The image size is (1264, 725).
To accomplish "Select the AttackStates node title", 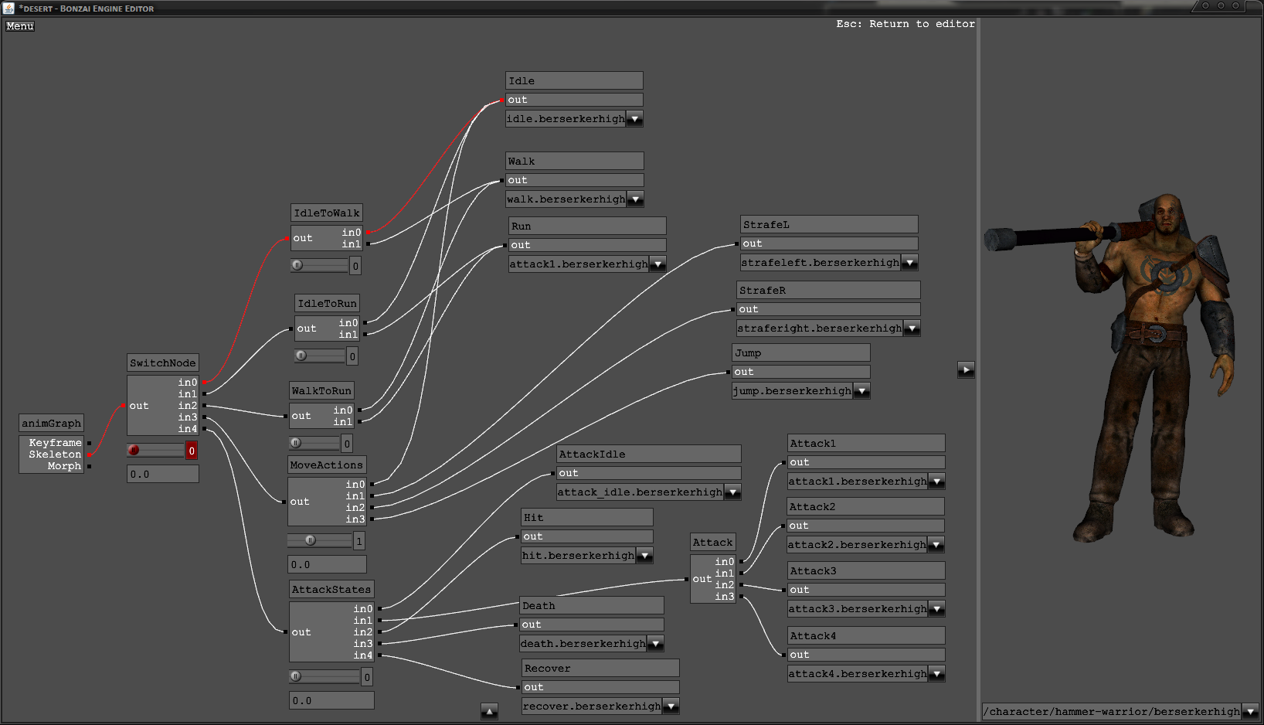I will tap(331, 590).
